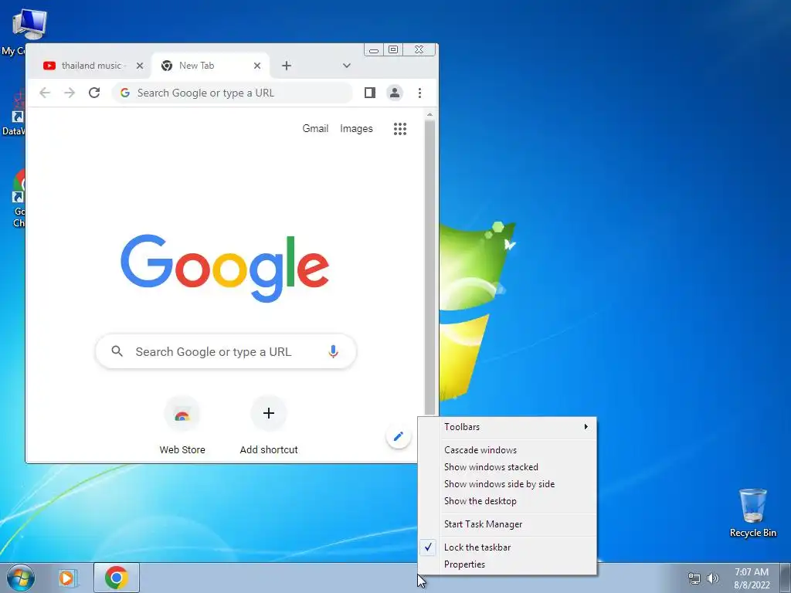791x593 pixels.
Task: Open Chrome's three-dot menu
Action: [x=419, y=93]
